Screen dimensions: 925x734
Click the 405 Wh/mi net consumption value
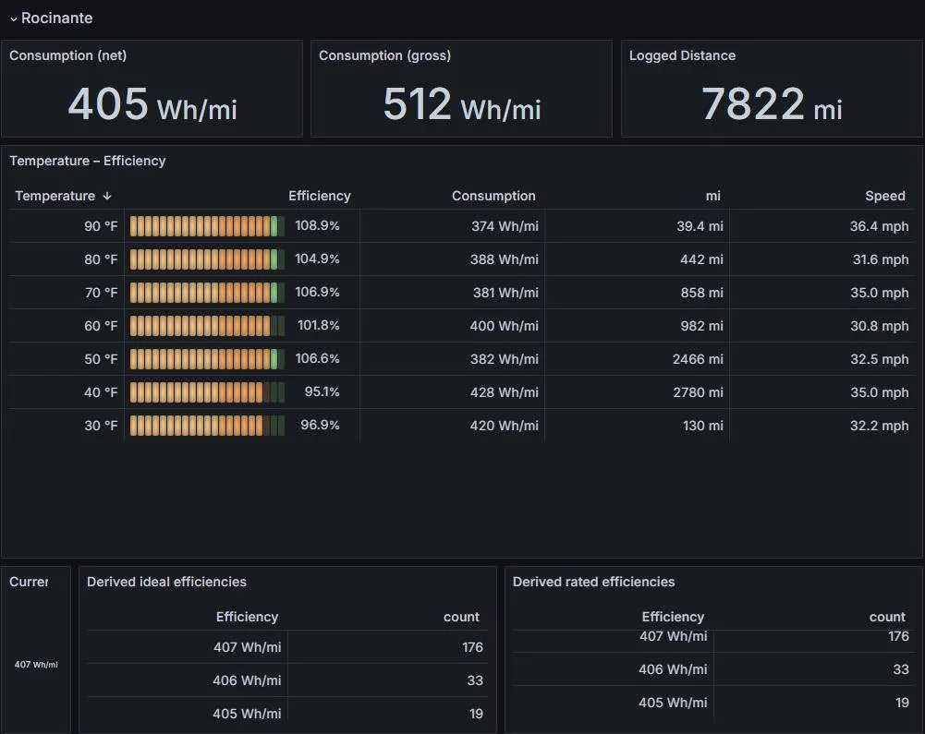pos(152,103)
